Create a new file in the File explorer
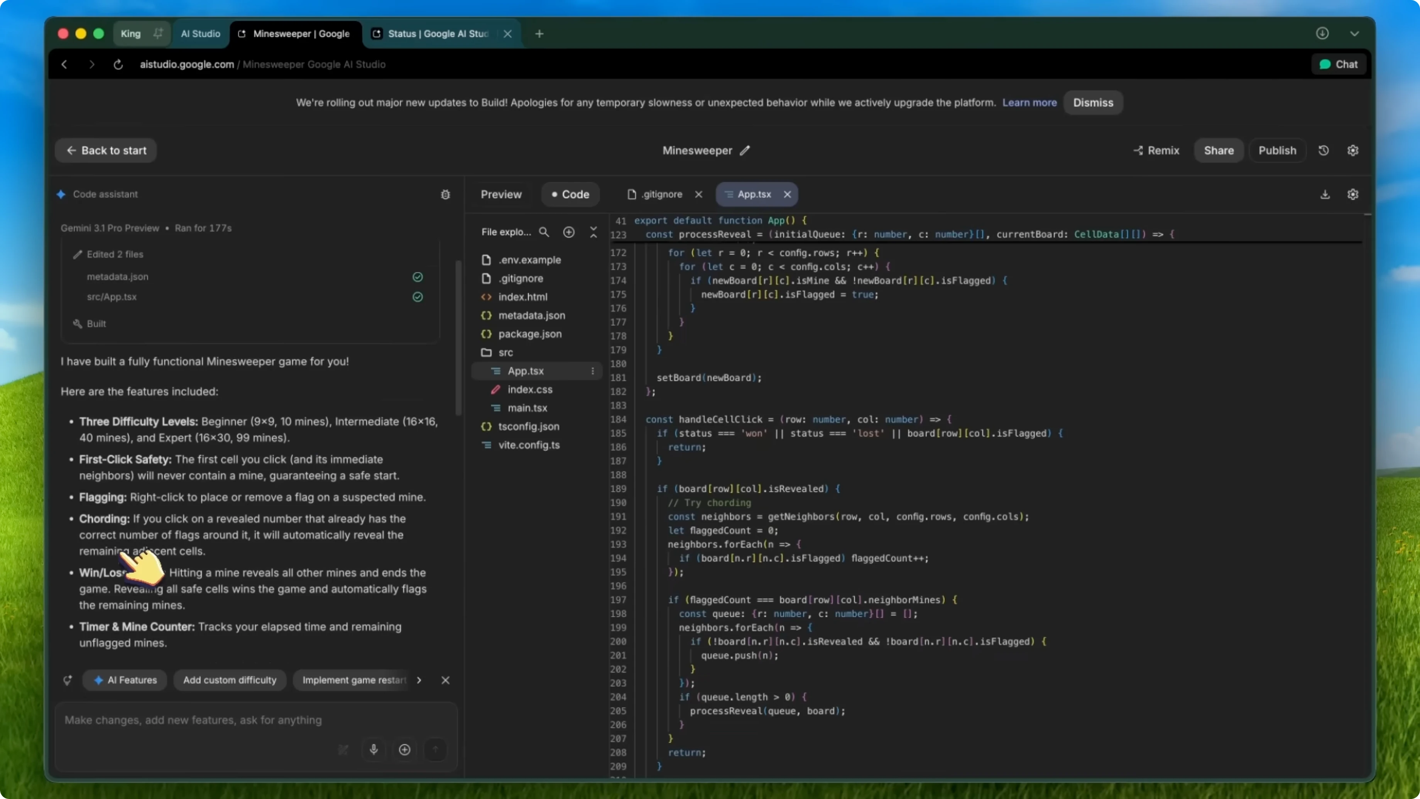 (569, 232)
